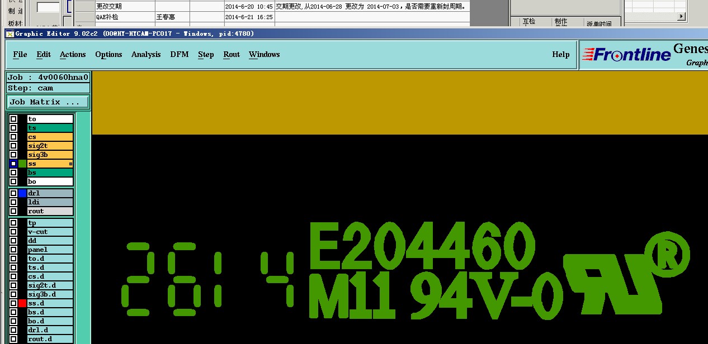The height and width of the screenshot is (344, 708).
Task: Open the DFM menu
Action: (180, 54)
